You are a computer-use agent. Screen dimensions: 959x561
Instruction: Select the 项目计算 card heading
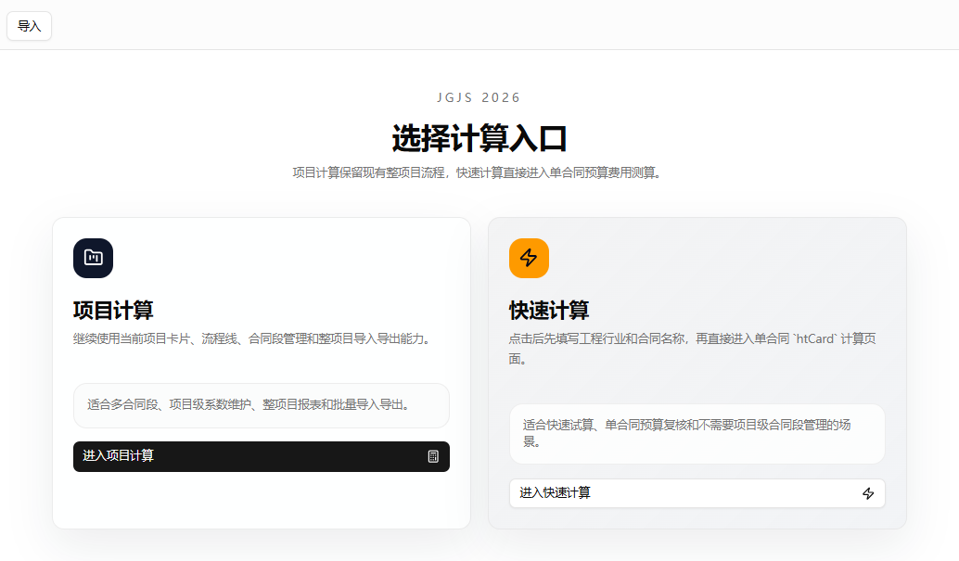113,310
